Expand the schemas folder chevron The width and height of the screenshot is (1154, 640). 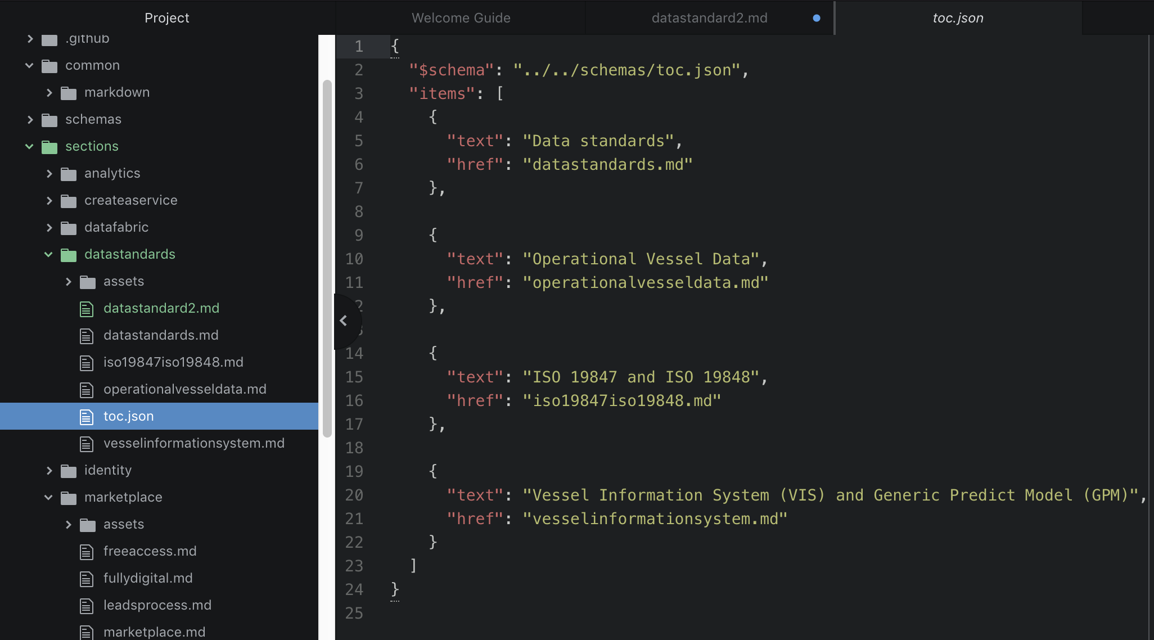[30, 120]
